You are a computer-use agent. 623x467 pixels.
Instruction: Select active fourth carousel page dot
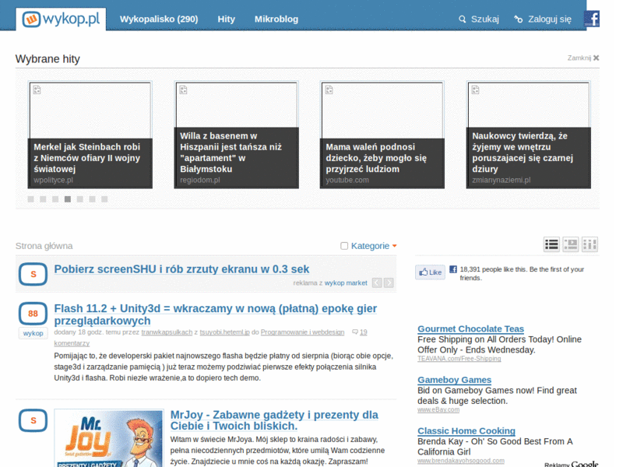click(68, 199)
